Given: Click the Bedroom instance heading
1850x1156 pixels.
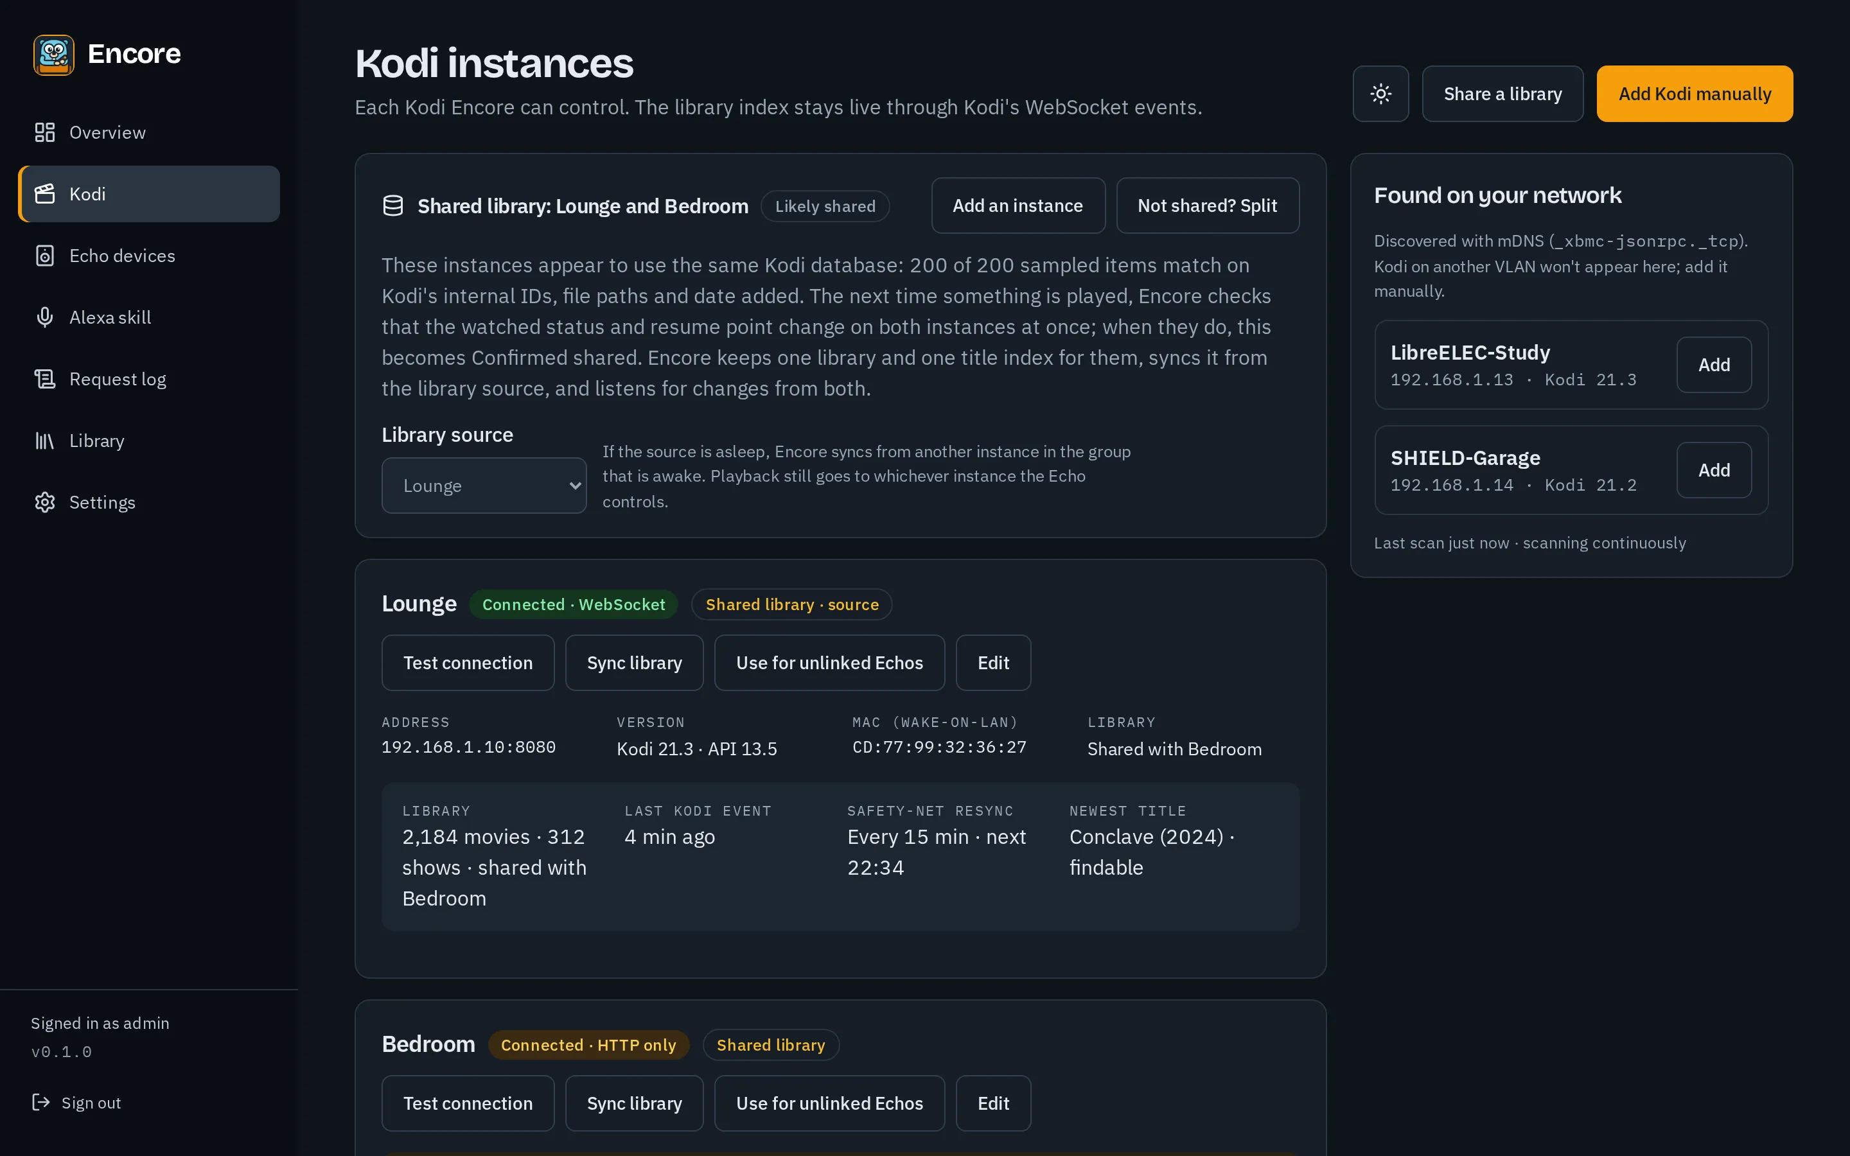Looking at the screenshot, I should click(428, 1044).
